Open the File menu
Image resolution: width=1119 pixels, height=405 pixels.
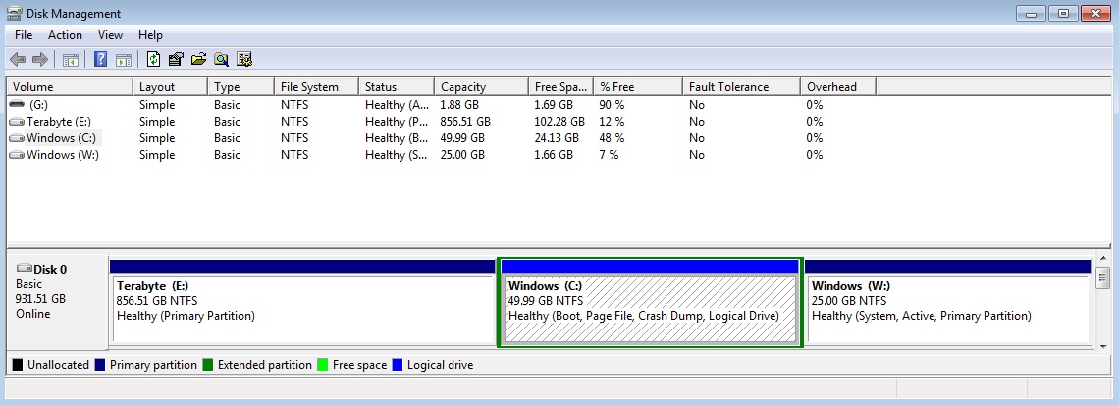[24, 35]
